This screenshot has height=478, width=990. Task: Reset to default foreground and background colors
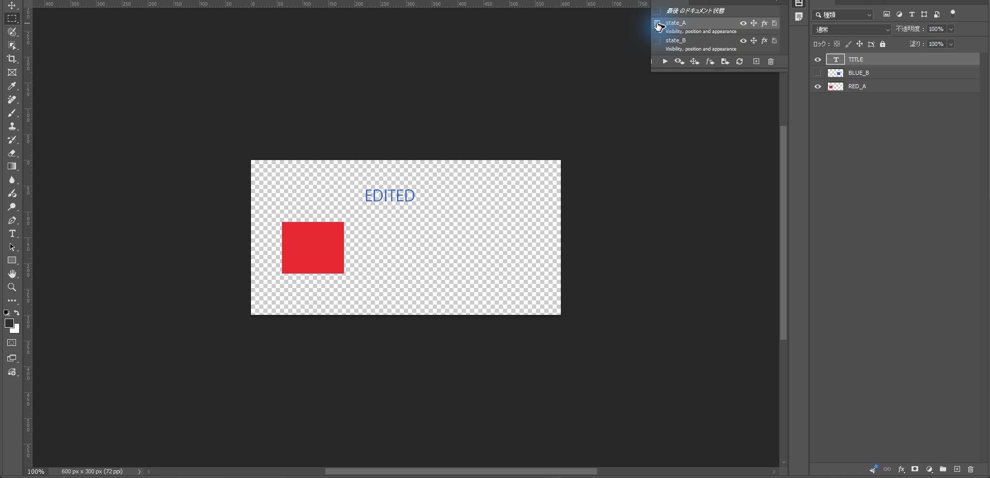click(x=7, y=312)
